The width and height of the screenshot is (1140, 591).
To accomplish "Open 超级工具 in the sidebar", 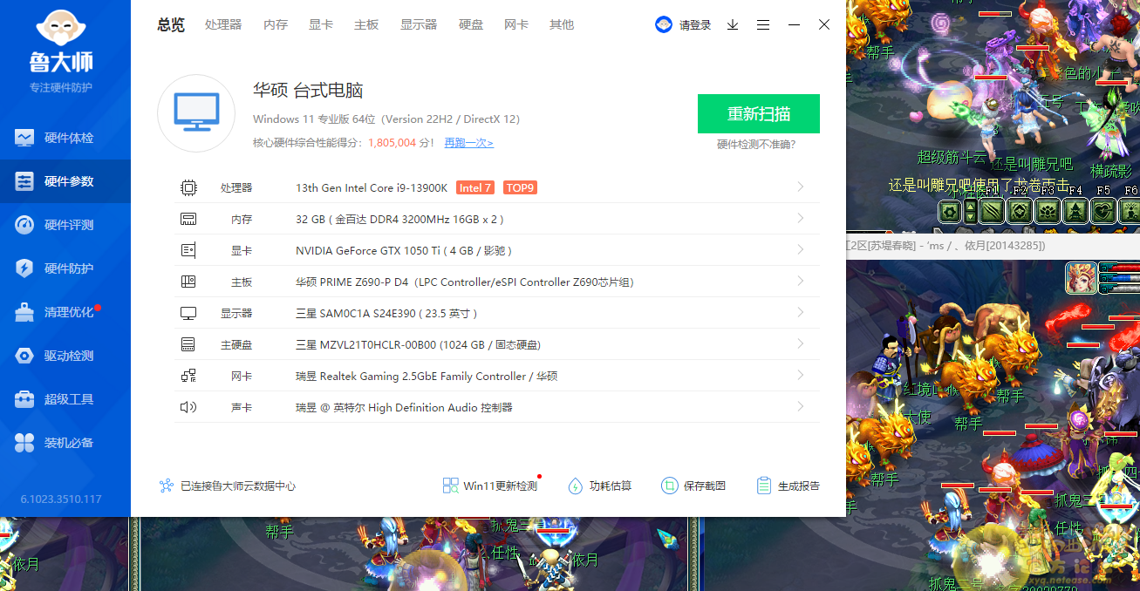I will pyautogui.click(x=65, y=399).
